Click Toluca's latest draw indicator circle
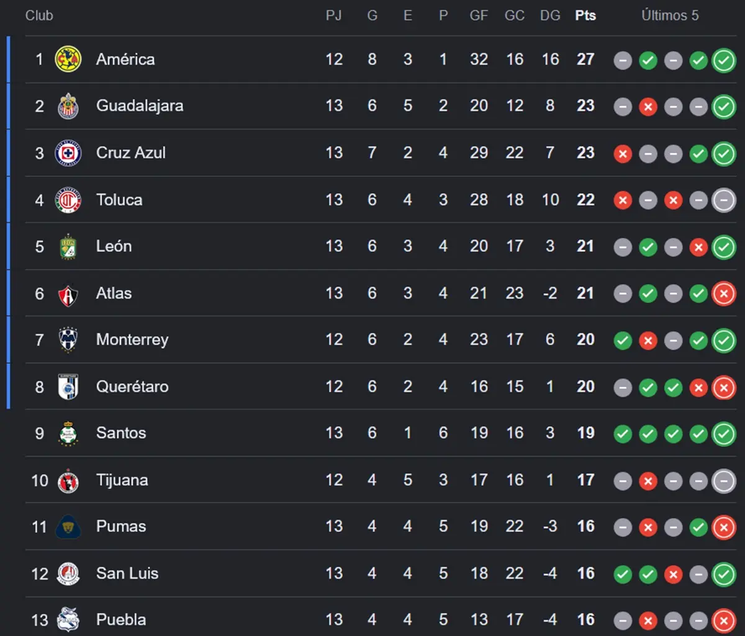The image size is (745, 636). click(x=724, y=200)
